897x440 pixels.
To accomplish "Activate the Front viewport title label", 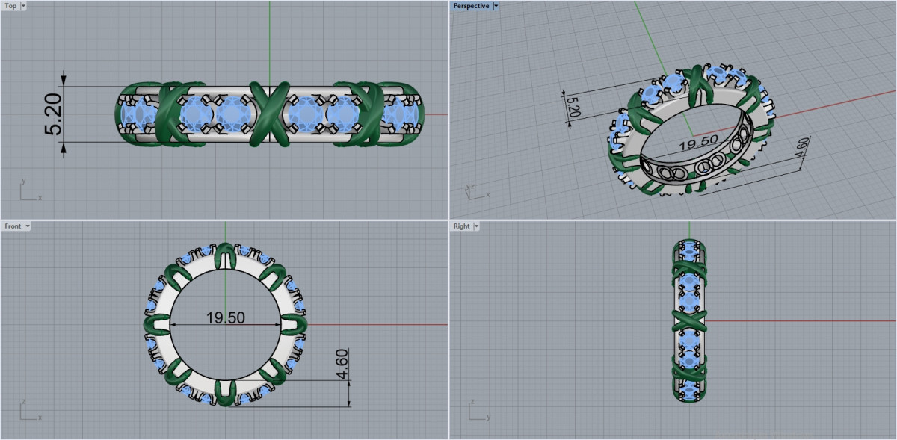I will (x=13, y=226).
